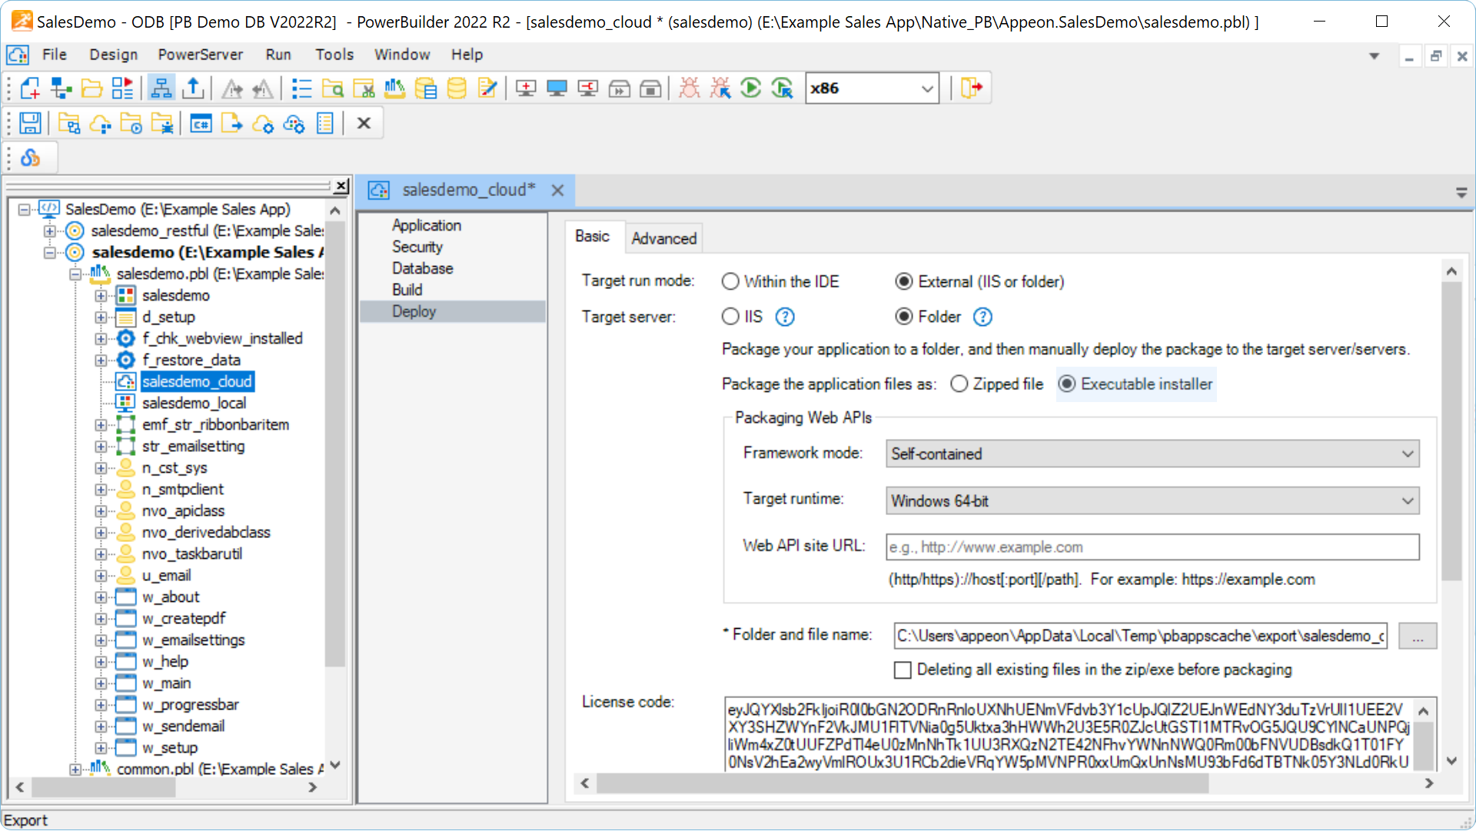The width and height of the screenshot is (1476, 831).
Task: Click the Debug bug icon
Action: coord(690,88)
